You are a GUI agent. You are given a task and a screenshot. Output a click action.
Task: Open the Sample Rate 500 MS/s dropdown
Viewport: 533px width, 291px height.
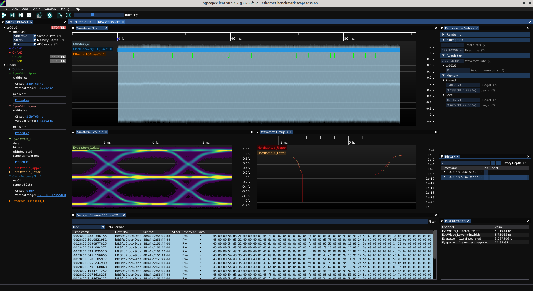point(25,36)
